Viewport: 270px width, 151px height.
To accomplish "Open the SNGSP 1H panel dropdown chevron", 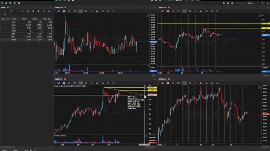I will 267,8.
